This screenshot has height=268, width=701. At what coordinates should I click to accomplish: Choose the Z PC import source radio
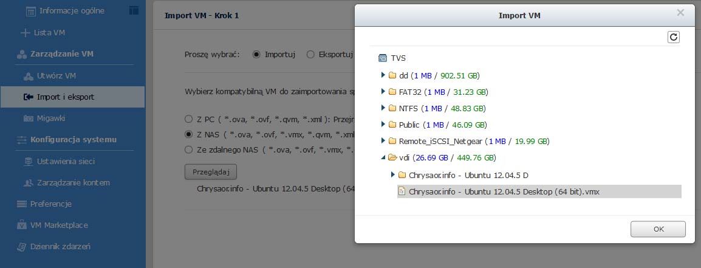[x=189, y=120]
